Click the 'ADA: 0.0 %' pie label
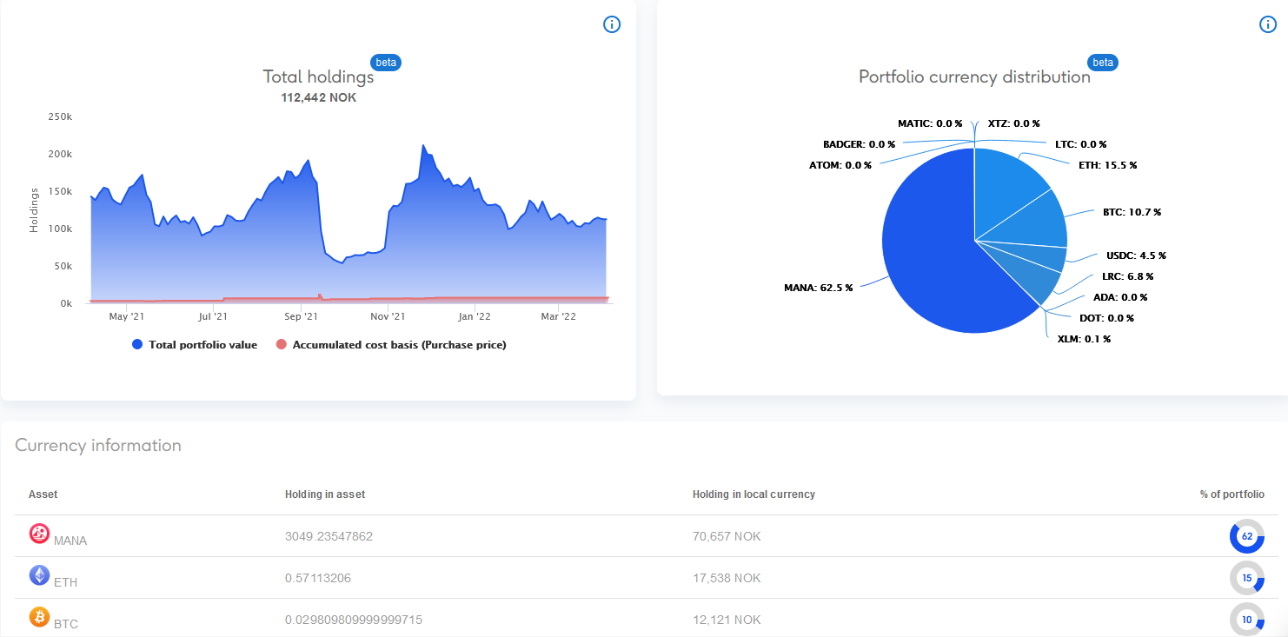The height and width of the screenshot is (637, 1288). [x=1120, y=297]
